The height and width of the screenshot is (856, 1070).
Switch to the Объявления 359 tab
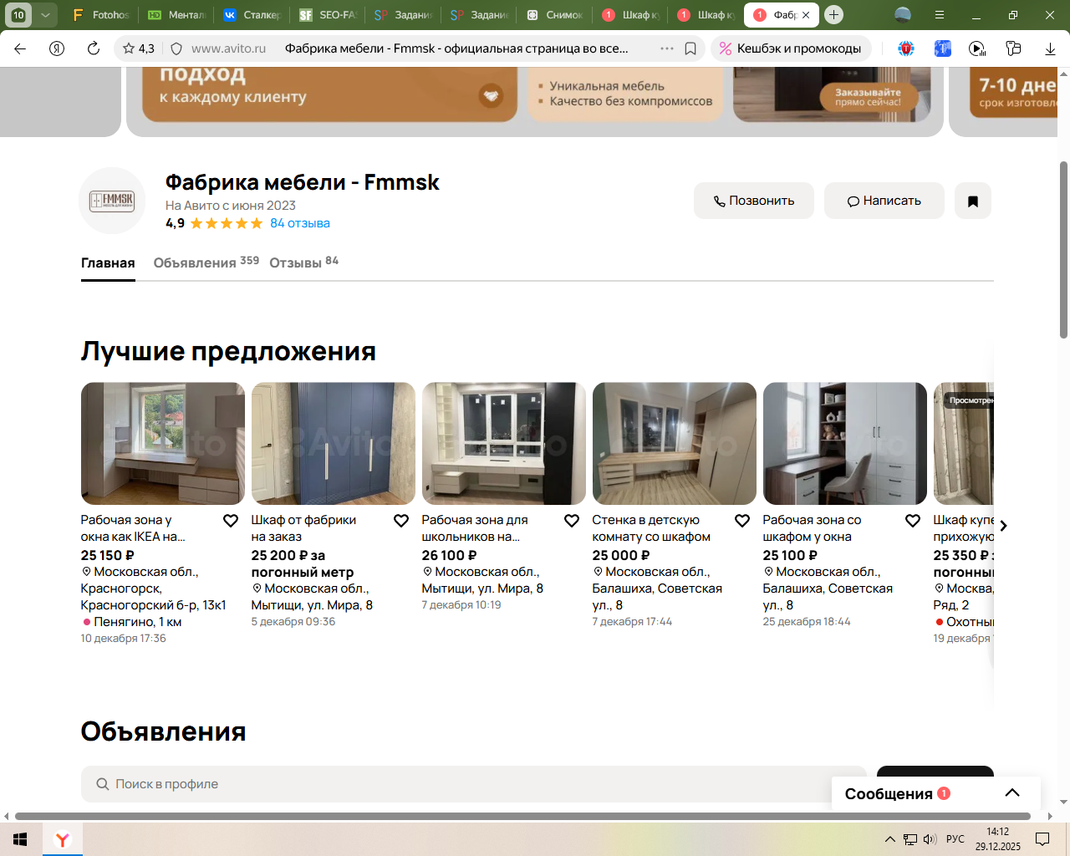pyautogui.click(x=206, y=262)
